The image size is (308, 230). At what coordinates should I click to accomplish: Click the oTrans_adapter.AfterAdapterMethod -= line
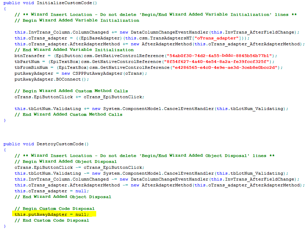click(x=160, y=185)
